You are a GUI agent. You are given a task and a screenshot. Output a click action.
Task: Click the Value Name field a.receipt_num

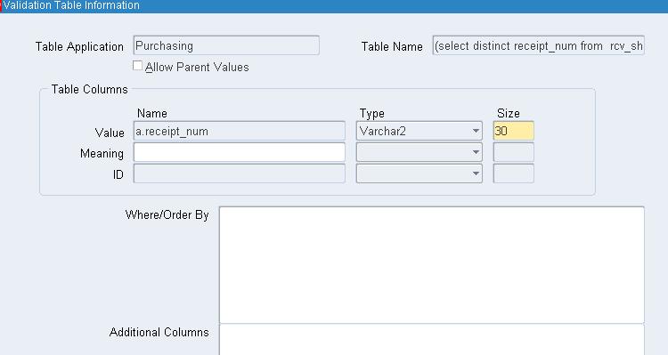[240, 131]
